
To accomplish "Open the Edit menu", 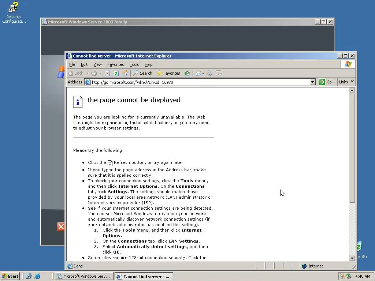I will coord(84,64).
